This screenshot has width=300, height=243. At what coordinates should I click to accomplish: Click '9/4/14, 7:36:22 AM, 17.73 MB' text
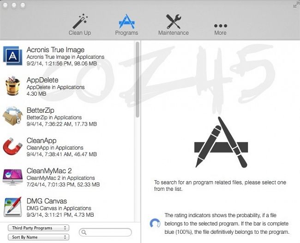tap(61, 124)
